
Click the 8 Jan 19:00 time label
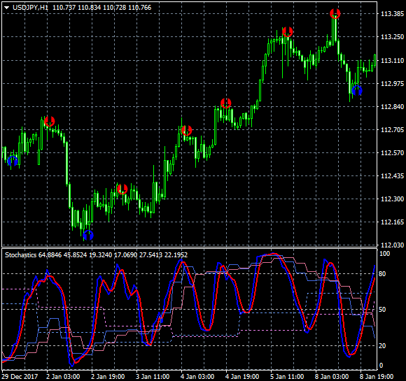377,376
